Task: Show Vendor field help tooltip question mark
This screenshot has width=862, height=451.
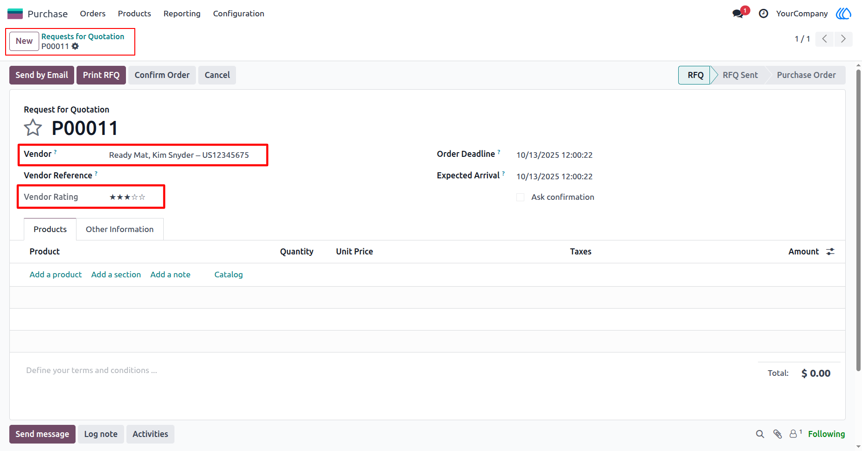Action: point(56,152)
